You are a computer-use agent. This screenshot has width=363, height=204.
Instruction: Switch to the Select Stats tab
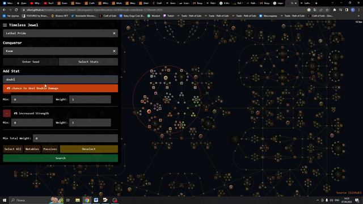pyautogui.click(x=88, y=62)
